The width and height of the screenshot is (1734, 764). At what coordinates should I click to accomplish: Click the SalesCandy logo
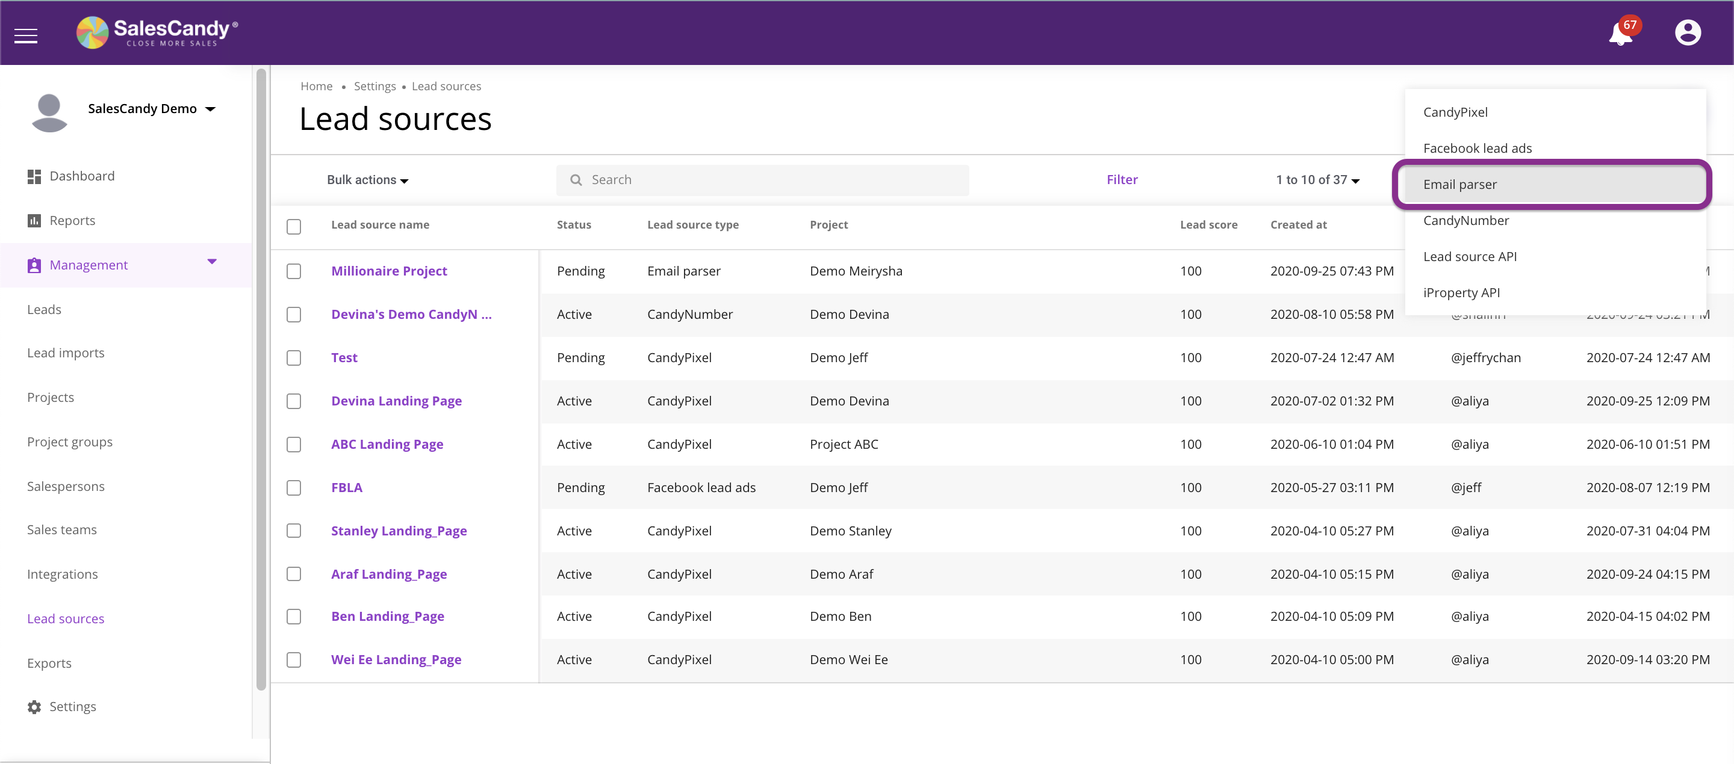(x=156, y=32)
